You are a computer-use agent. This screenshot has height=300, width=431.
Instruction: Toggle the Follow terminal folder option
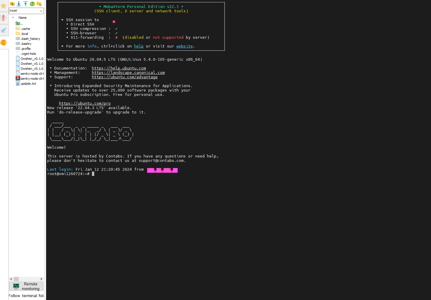click(26, 296)
